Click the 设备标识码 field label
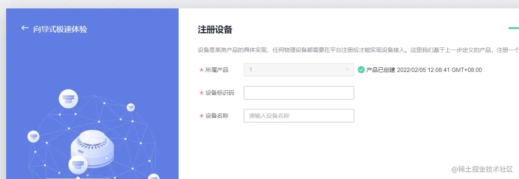Viewport: 519px width, 179px height. [220, 93]
